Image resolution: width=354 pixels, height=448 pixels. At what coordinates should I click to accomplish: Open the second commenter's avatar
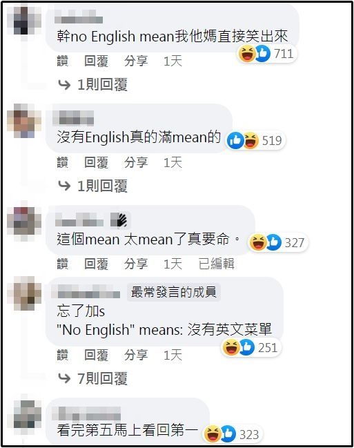tap(24, 121)
